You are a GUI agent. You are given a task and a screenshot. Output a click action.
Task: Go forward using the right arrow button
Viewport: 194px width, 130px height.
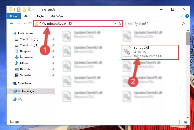[x=19, y=24]
